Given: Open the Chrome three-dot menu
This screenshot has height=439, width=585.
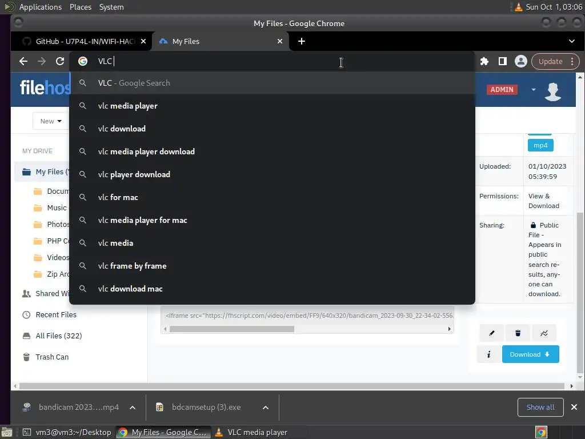Looking at the screenshot, I should (572, 61).
